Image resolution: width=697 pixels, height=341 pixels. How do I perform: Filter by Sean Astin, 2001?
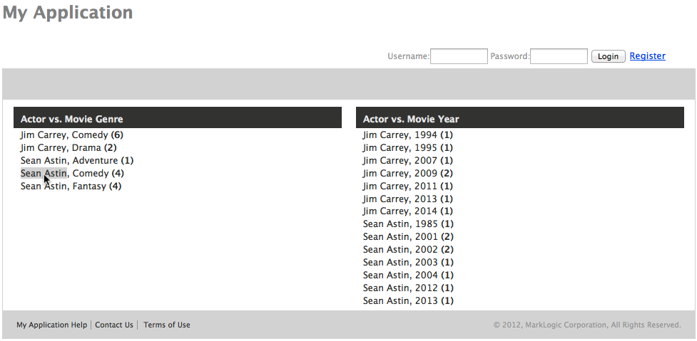tap(400, 236)
